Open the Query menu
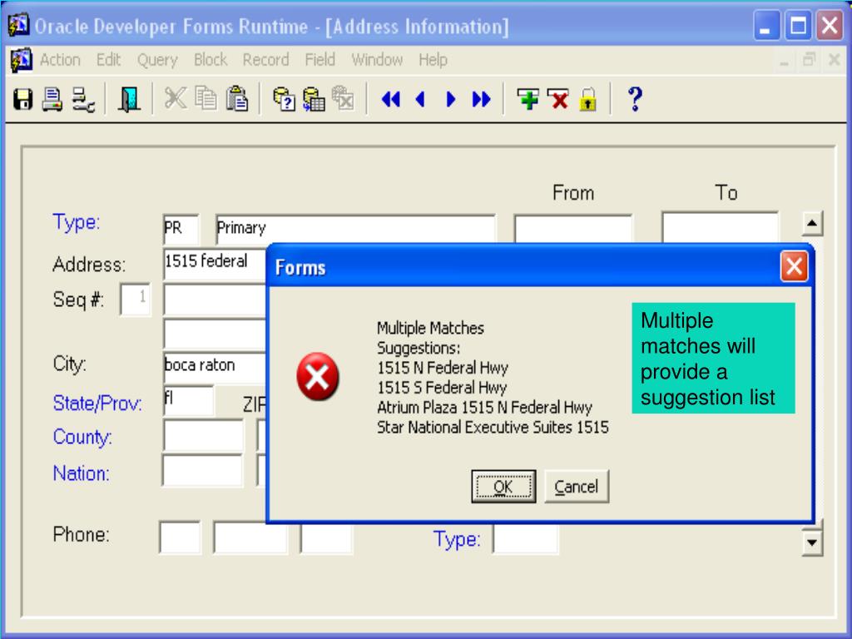Viewport: 852px width, 639px height. (x=157, y=60)
